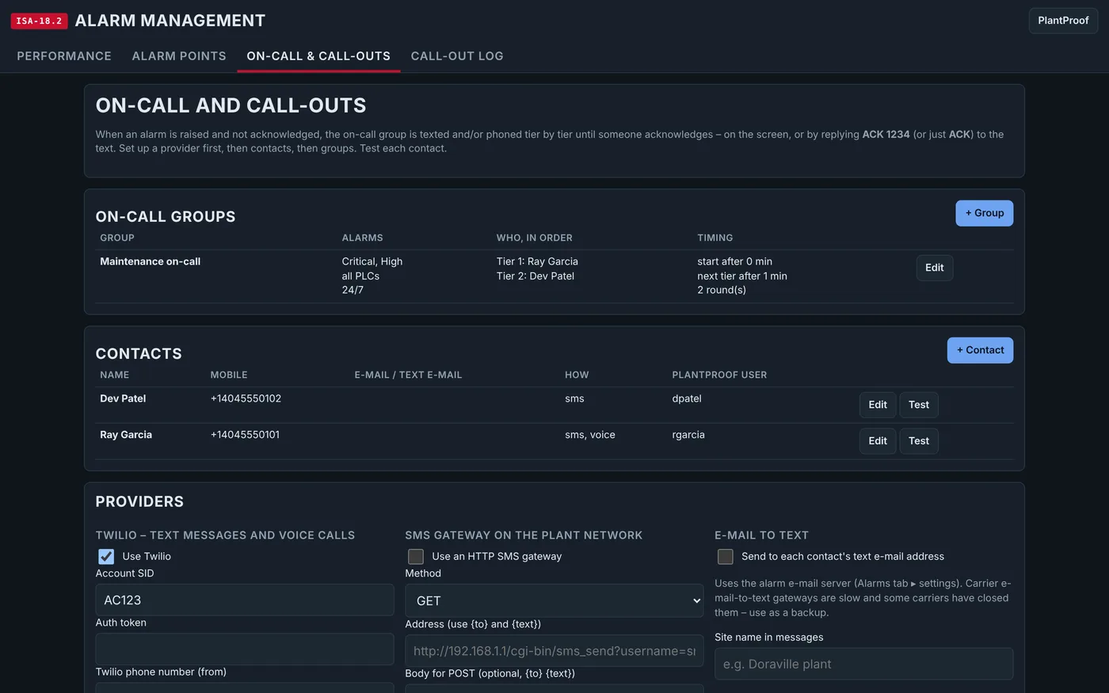Click the Dev Patel contact name
The height and width of the screenshot is (693, 1109).
click(123, 398)
